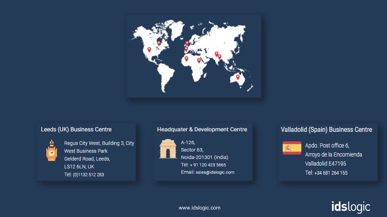The width and height of the screenshot is (387, 217).
Task: Select the 'Headquater & Development Centre' heading
Action: click(202, 130)
